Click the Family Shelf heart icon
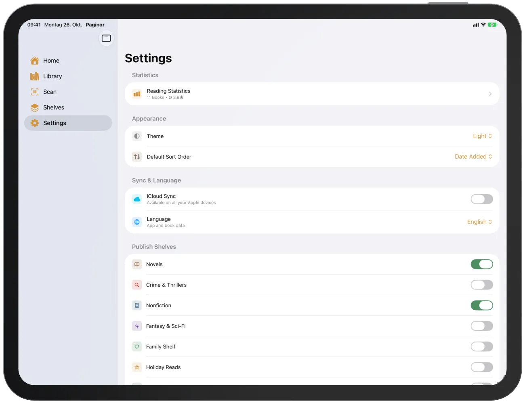 pyautogui.click(x=137, y=347)
